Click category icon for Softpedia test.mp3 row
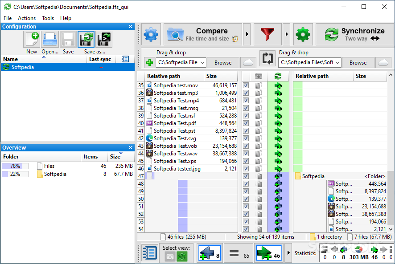395x264 pixels. [258, 93]
